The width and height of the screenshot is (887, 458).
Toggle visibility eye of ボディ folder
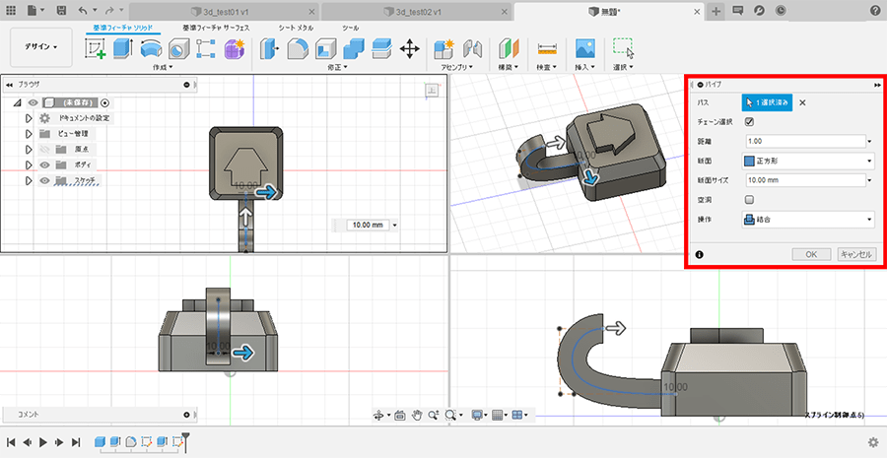45,164
